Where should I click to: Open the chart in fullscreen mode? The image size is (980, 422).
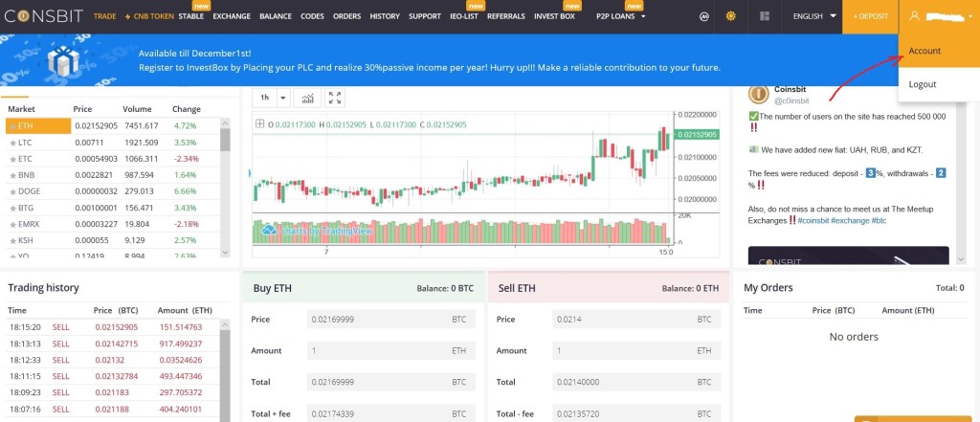[x=334, y=98]
